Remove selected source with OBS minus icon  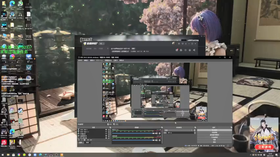82,140
